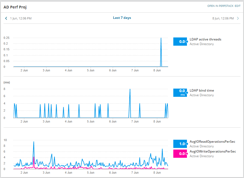The height and width of the screenshot is (178, 244).
Task: Click the tallest IO read spike near 2 Jun
Action: tap(34, 142)
